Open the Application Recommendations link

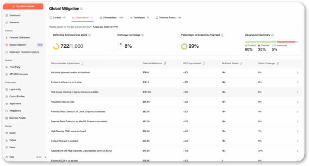pos(24,52)
